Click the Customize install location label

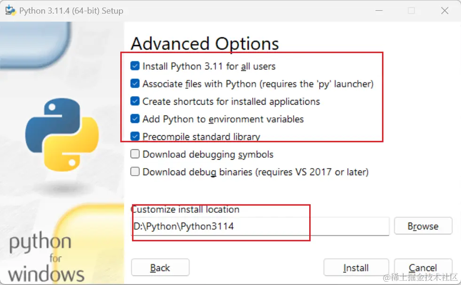click(186, 209)
